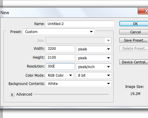The height and width of the screenshot is (118, 148).
Task: Click Save Preset button
Action: pyautogui.click(x=134, y=40)
